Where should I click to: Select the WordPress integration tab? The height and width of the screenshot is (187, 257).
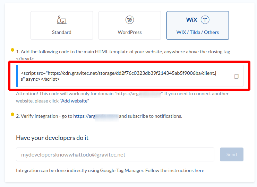point(130,25)
